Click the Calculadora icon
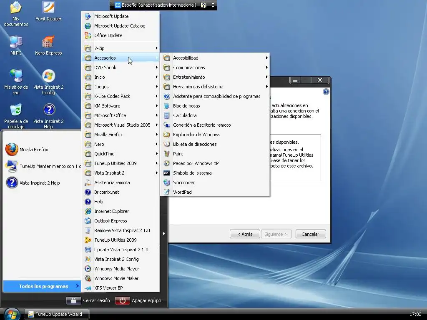 tap(167, 115)
